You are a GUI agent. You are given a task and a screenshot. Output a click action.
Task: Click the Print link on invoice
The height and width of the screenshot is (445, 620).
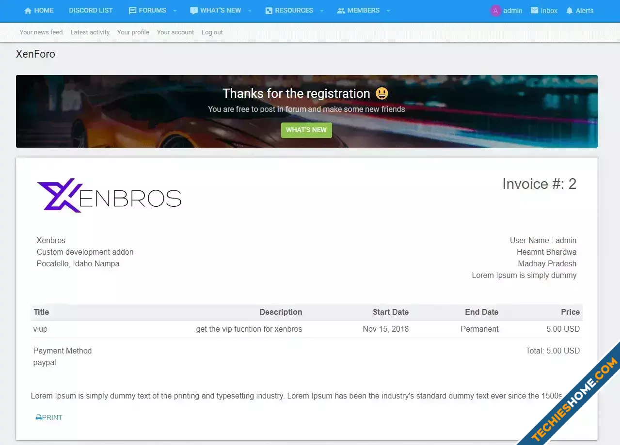point(49,417)
